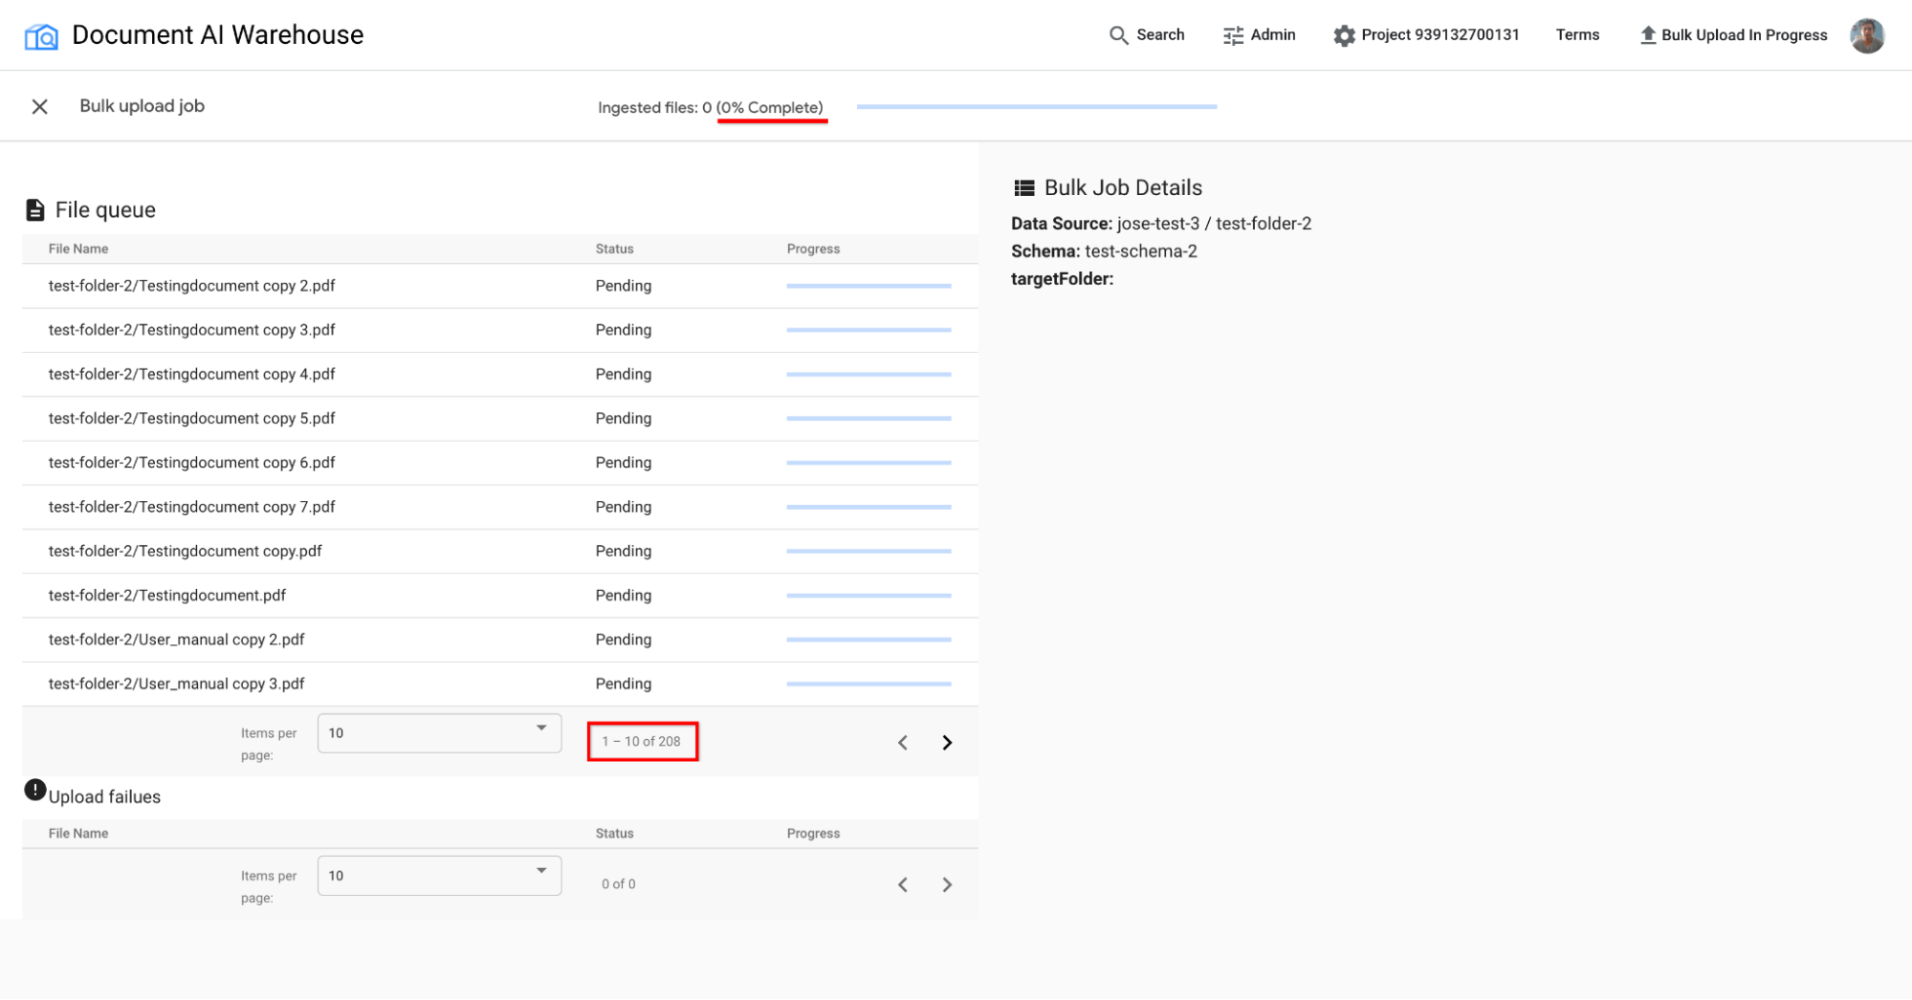1912x1000 pixels.
Task: Click Bulk Upload In Progress button
Action: coord(1733,35)
